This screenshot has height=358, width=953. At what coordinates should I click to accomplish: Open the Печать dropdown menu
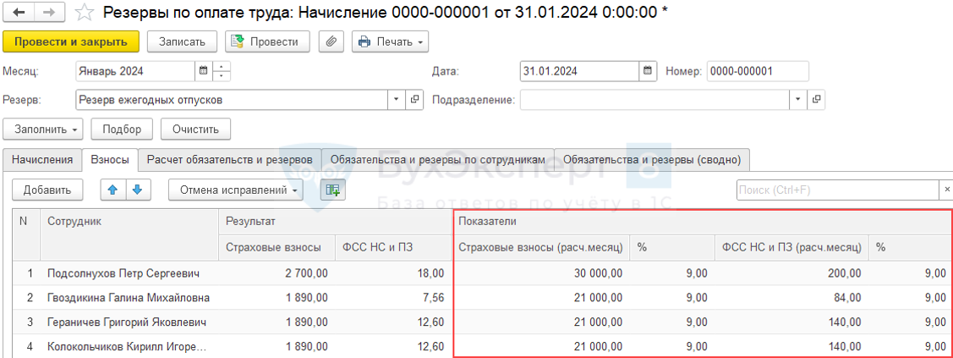[390, 42]
